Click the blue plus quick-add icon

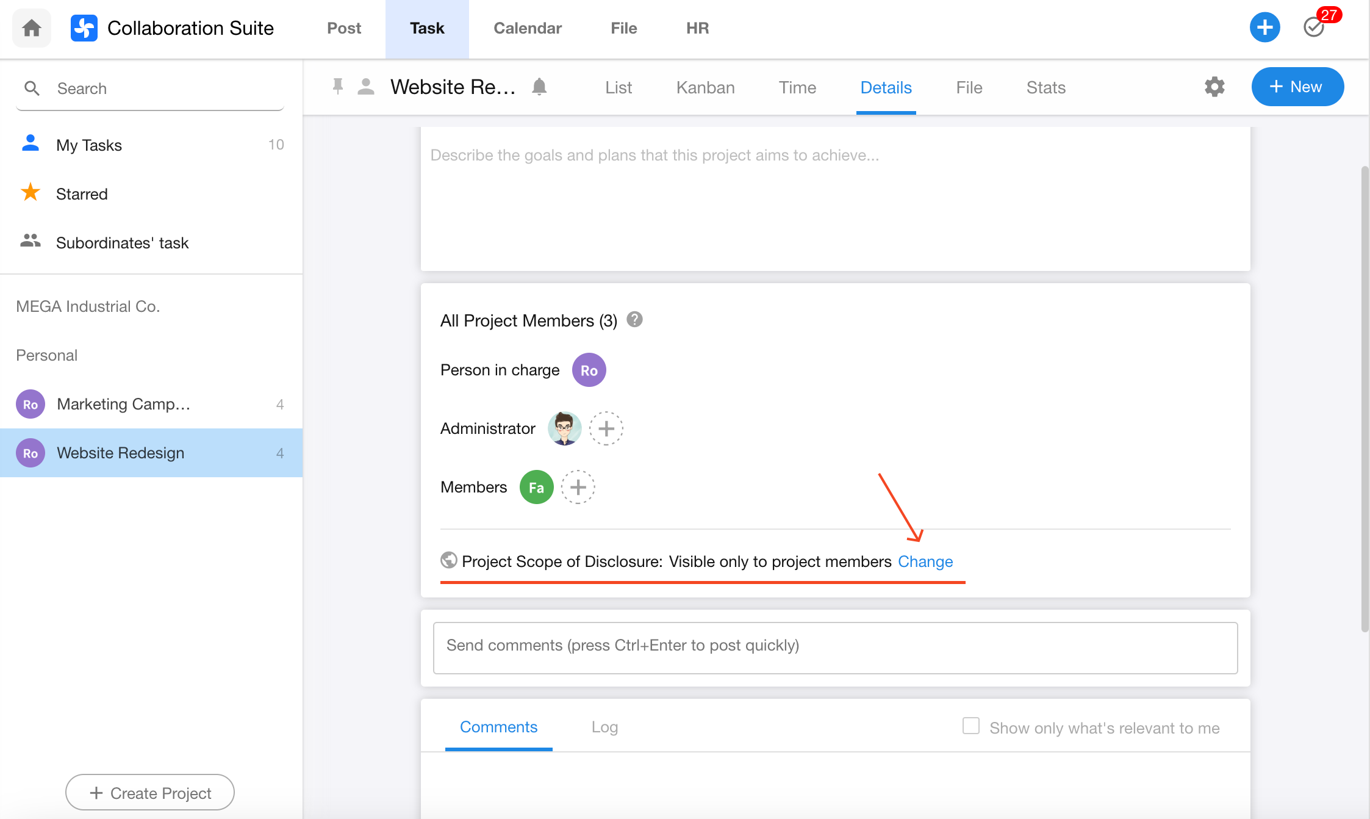[x=1264, y=27]
